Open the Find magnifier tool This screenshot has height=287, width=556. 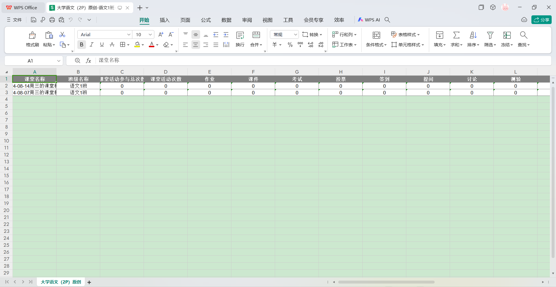pyautogui.click(x=523, y=35)
